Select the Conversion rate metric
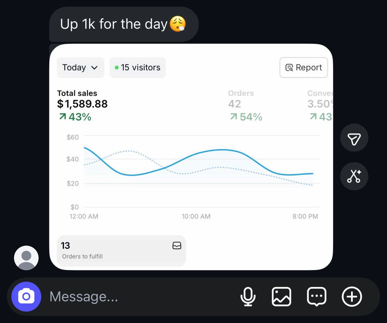The width and height of the screenshot is (387, 323). (320, 105)
